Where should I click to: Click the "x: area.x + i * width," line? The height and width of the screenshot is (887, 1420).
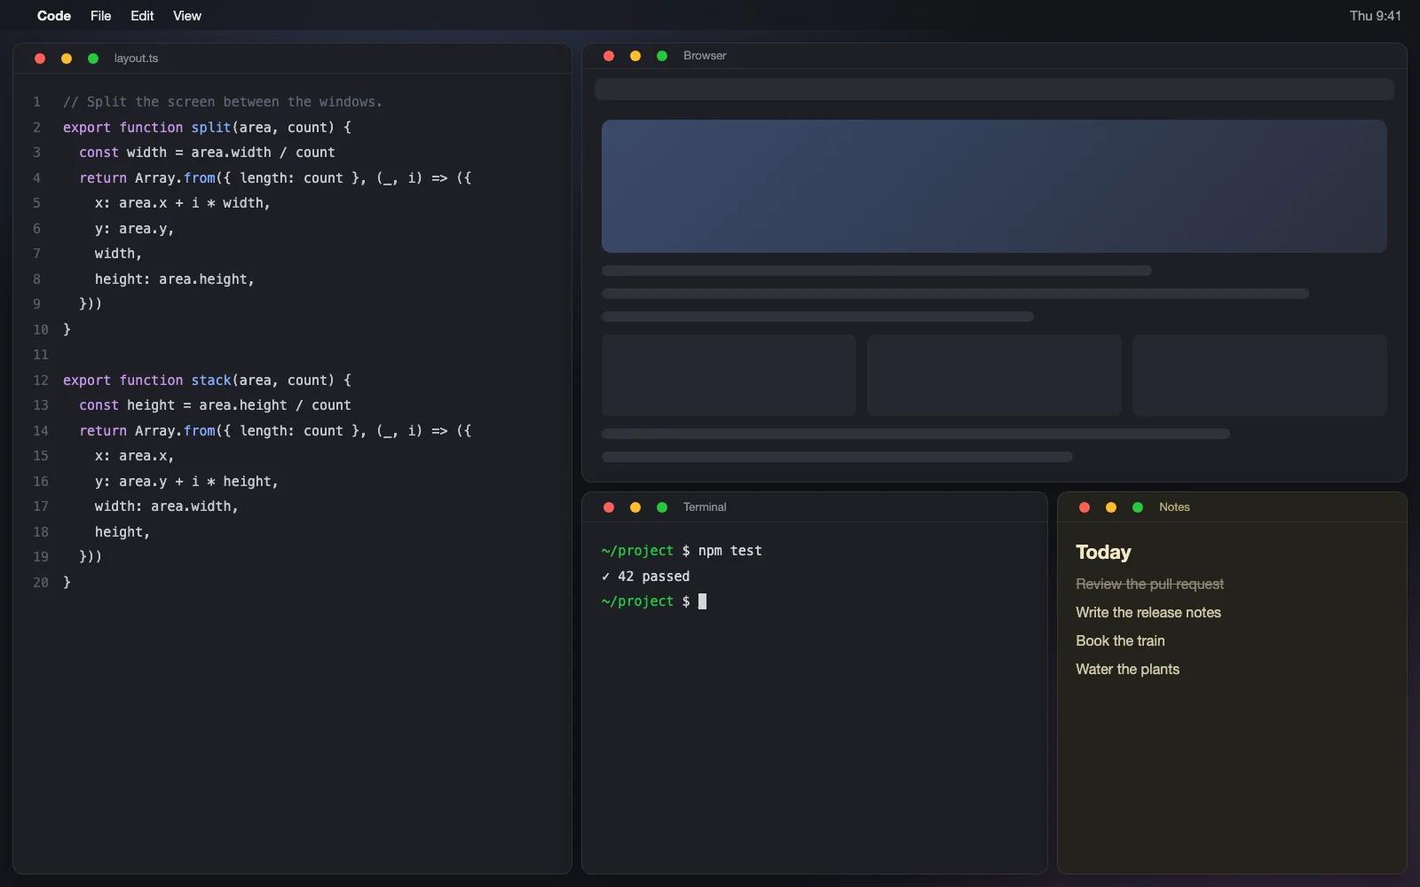[182, 203]
